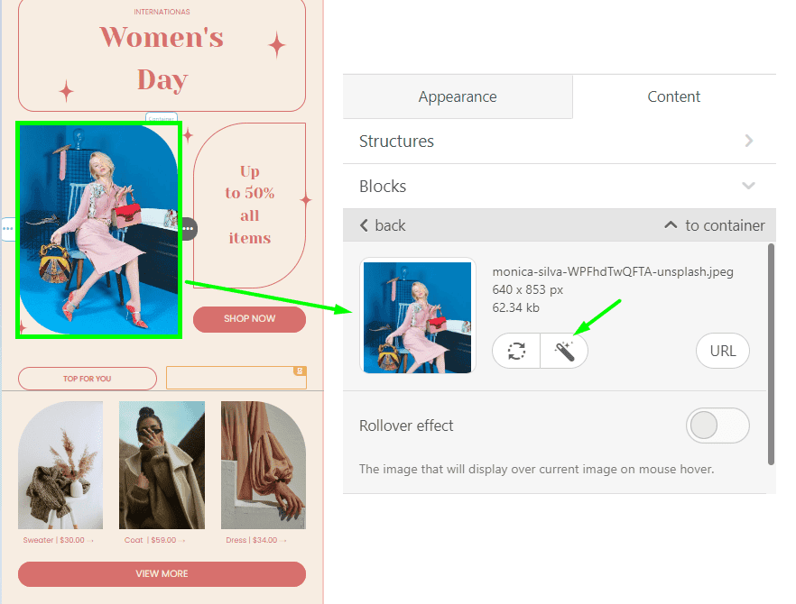Open the magic wand image editor icon
This screenshot has width=796, height=604.
click(x=563, y=352)
